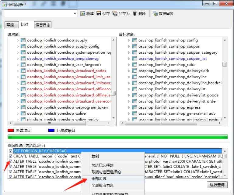The width and height of the screenshot is (234, 195).
Task: Open 数据同步 data sync icon
Action: tap(155, 13)
